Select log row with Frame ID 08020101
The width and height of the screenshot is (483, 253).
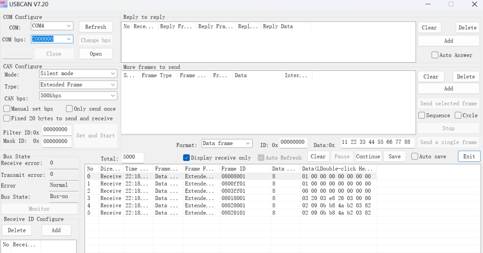(x=230, y=213)
